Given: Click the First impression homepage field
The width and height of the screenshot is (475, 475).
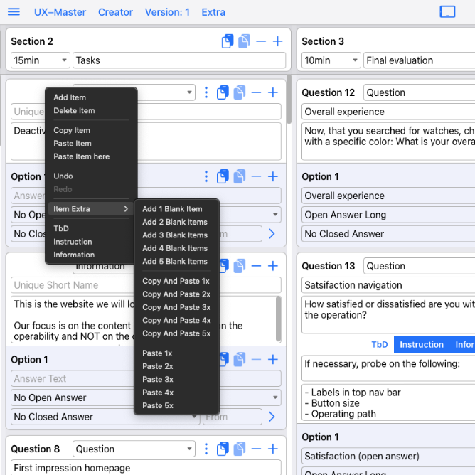Looking at the screenshot, I should 146,467.
